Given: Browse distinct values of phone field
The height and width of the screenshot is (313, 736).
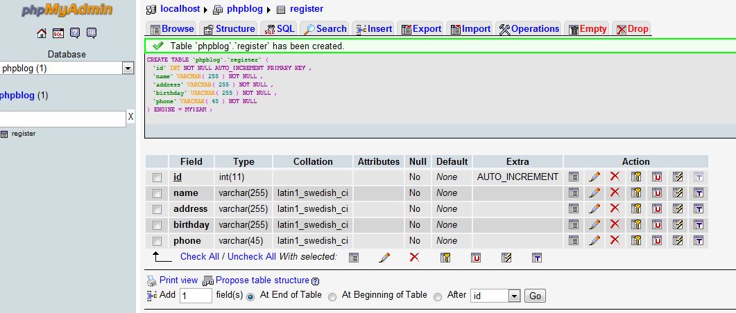Looking at the screenshot, I should 573,241.
